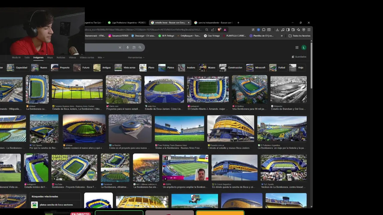Screen dimensions: 383x215
Task: Apply the 'Proyecto' filter chip
Action: 61,68
